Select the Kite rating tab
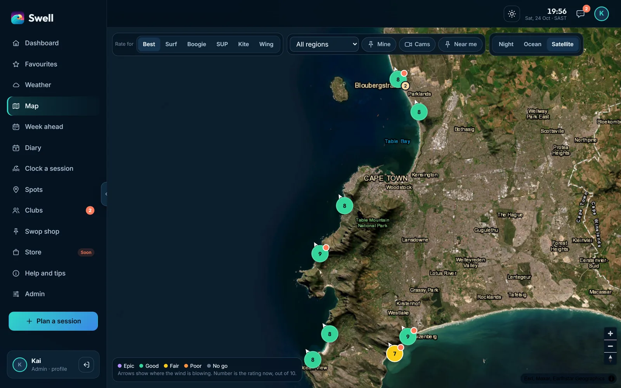Screen dimensions: 621x388 pyautogui.click(x=243, y=44)
